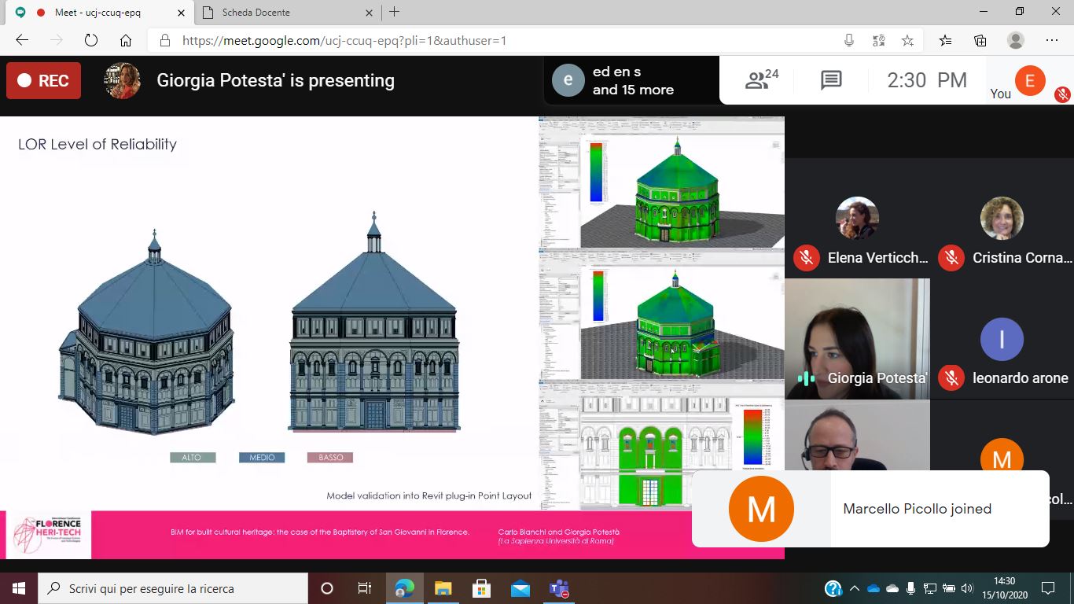
Task: Show hidden icons in the system tray
Action: (x=855, y=588)
